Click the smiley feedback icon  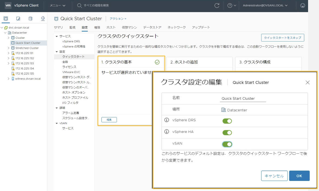(303, 5)
